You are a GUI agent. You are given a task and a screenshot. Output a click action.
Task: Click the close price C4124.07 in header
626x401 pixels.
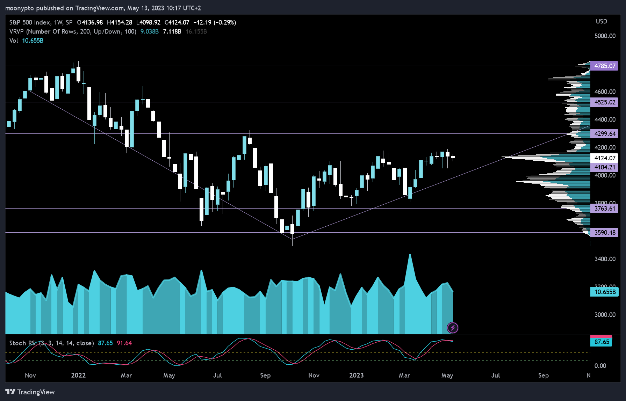[177, 22]
